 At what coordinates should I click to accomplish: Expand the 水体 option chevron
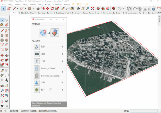pyautogui.click(x=62, y=83)
